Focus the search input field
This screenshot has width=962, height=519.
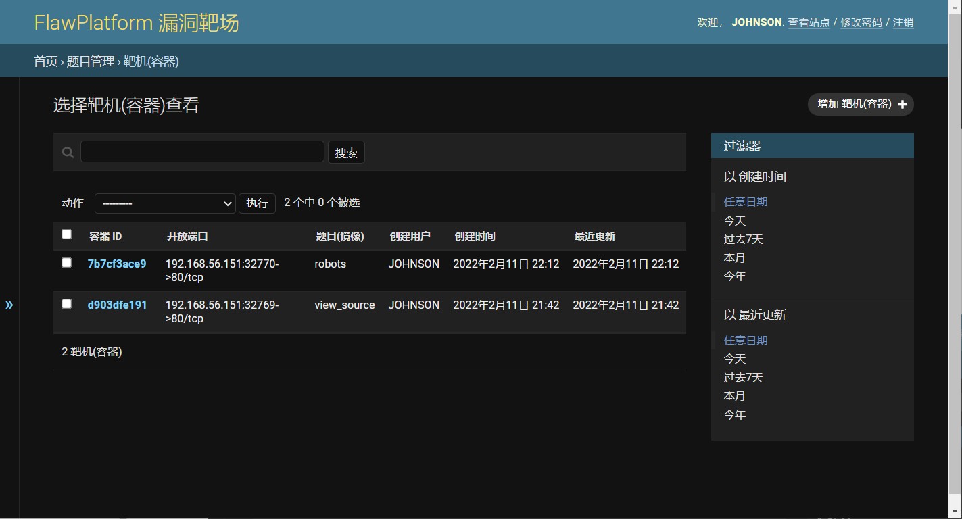[202, 151]
